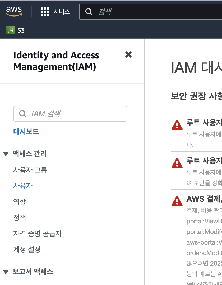Click the IAM 대시보드 page title
This screenshot has height=285, width=222.
(x=196, y=68)
